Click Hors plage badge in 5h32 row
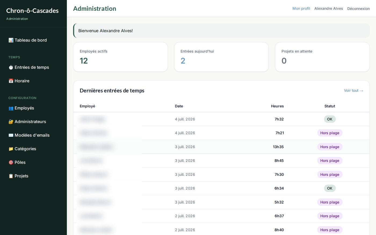376x235 pixels. 330,202
